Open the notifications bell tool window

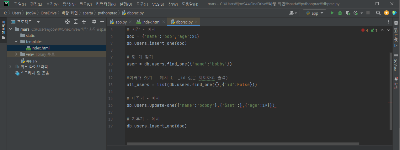pos(396,83)
